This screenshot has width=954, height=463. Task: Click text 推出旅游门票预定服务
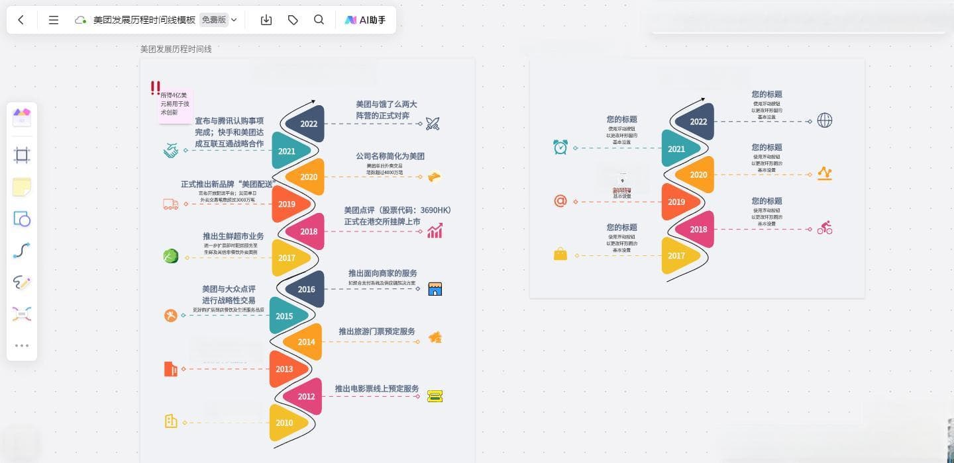[377, 331]
